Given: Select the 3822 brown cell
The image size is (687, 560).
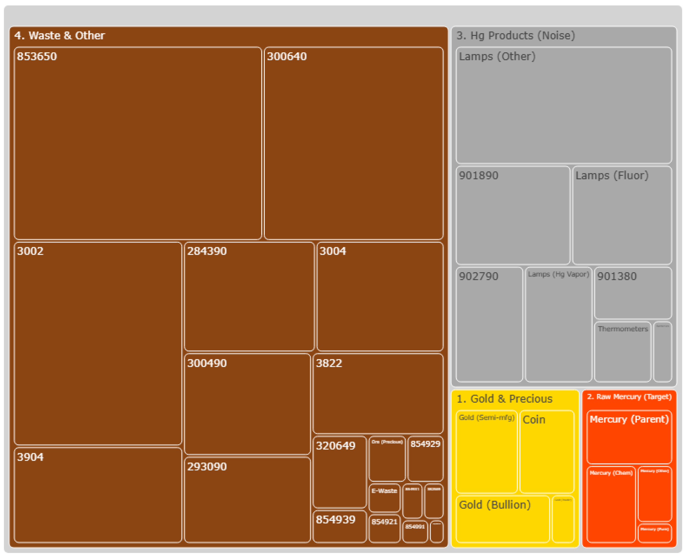Looking at the screenshot, I should pyautogui.click(x=378, y=393).
